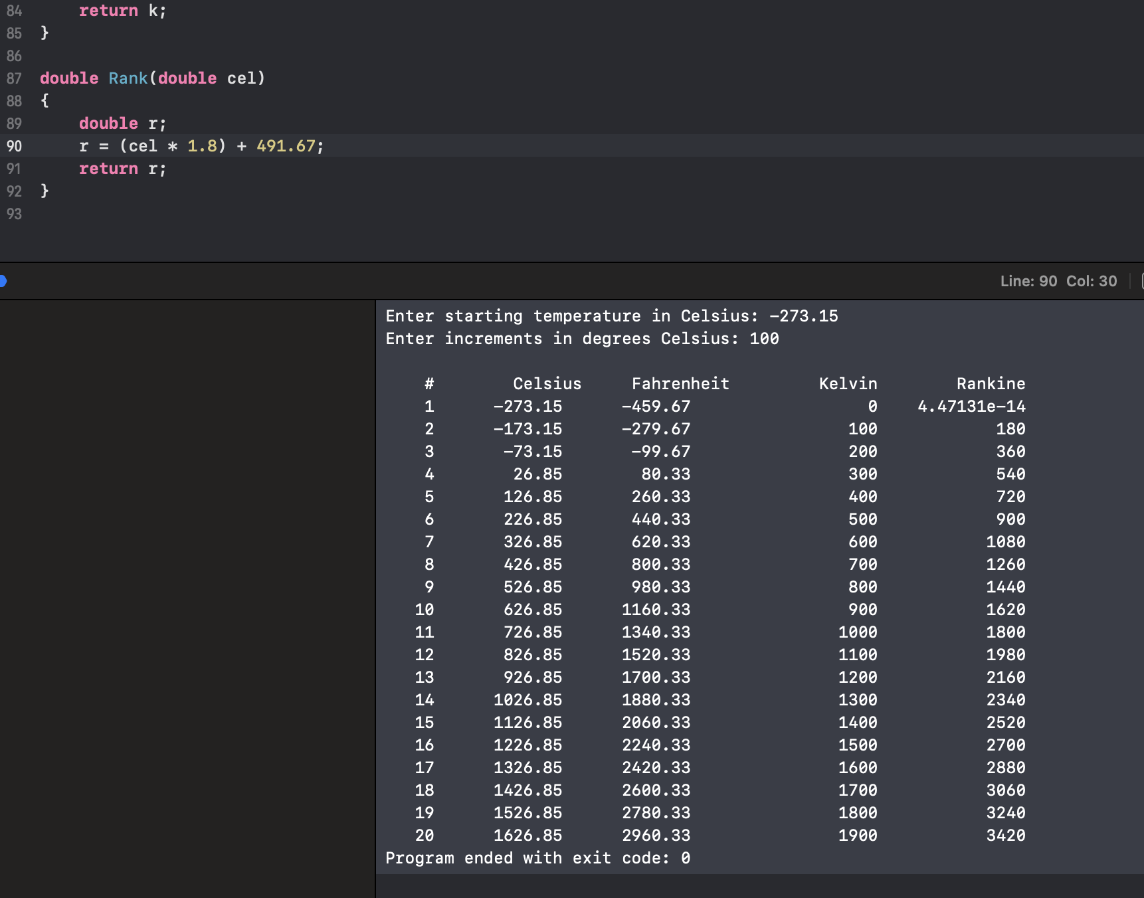
Task: Click the Kelvin value 900 in row 10
Action: 863,610
